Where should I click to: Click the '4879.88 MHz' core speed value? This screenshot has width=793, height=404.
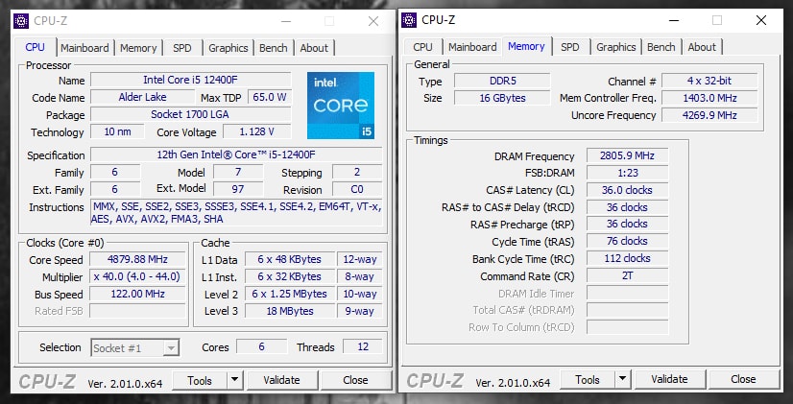(137, 259)
